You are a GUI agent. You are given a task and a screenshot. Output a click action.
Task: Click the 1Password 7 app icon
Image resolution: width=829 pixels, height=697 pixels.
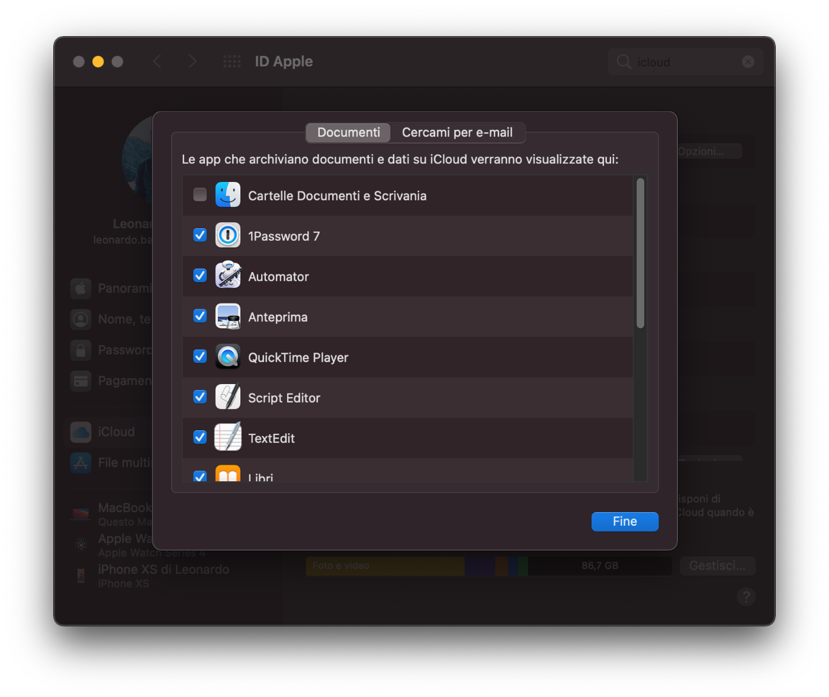228,235
